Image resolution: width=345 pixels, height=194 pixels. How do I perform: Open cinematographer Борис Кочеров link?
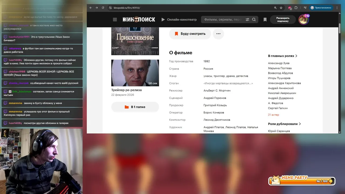point(214,113)
